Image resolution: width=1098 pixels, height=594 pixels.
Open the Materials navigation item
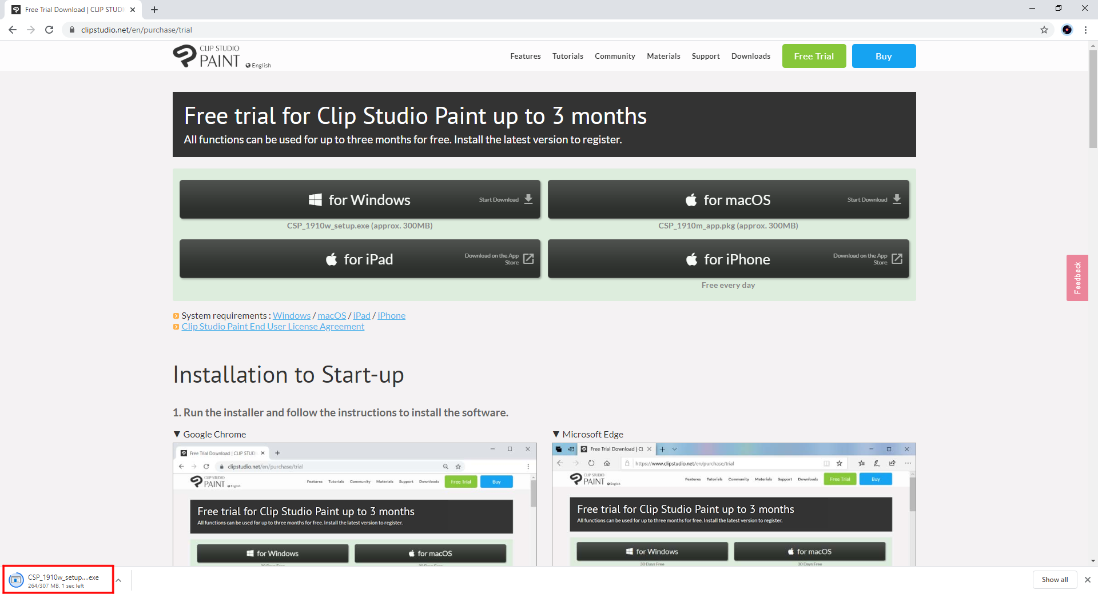pyautogui.click(x=663, y=56)
